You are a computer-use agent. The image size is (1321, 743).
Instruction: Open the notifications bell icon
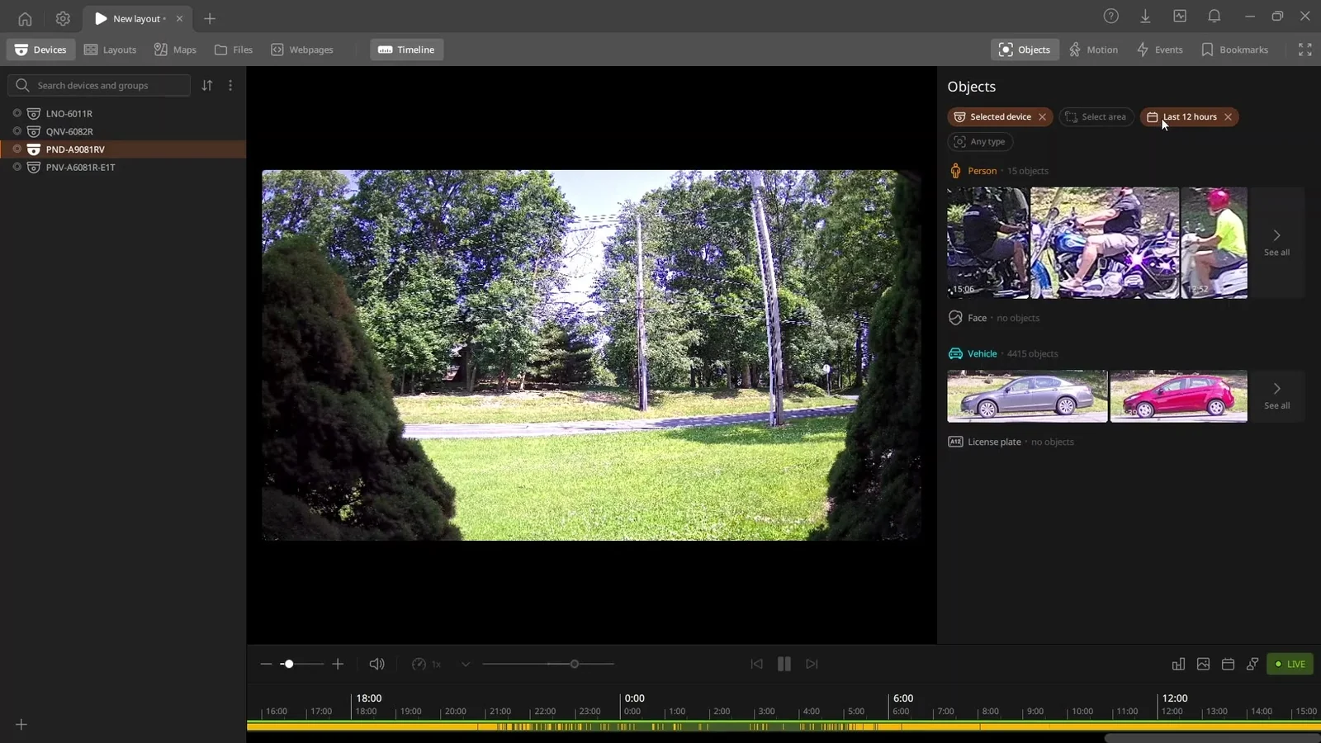click(x=1214, y=16)
